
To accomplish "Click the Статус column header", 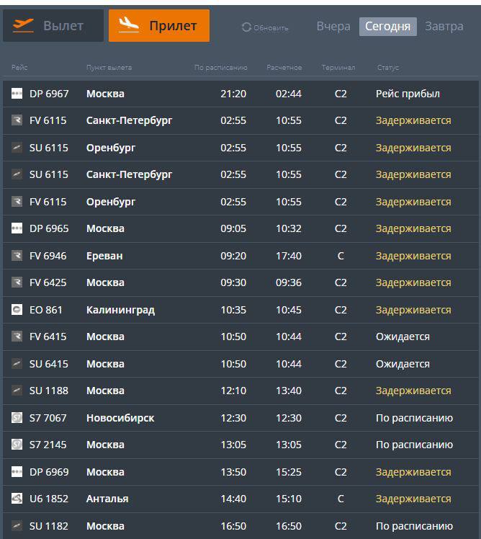I will (388, 68).
